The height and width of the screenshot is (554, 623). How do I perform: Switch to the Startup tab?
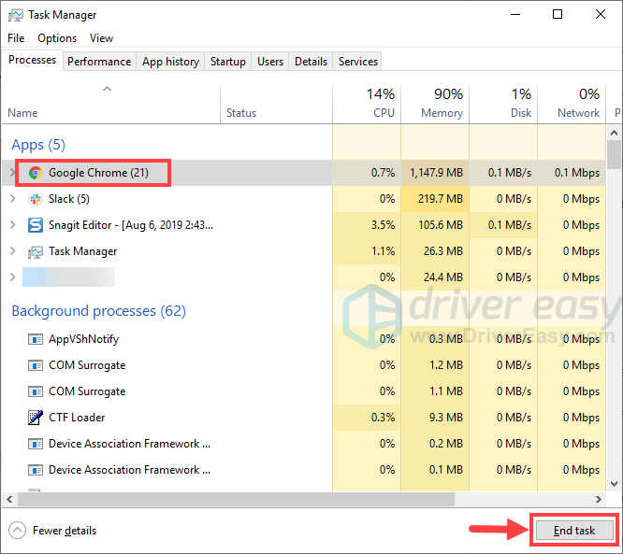(x=227, y=62)
